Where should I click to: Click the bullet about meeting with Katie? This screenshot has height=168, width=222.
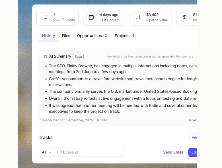123,109
